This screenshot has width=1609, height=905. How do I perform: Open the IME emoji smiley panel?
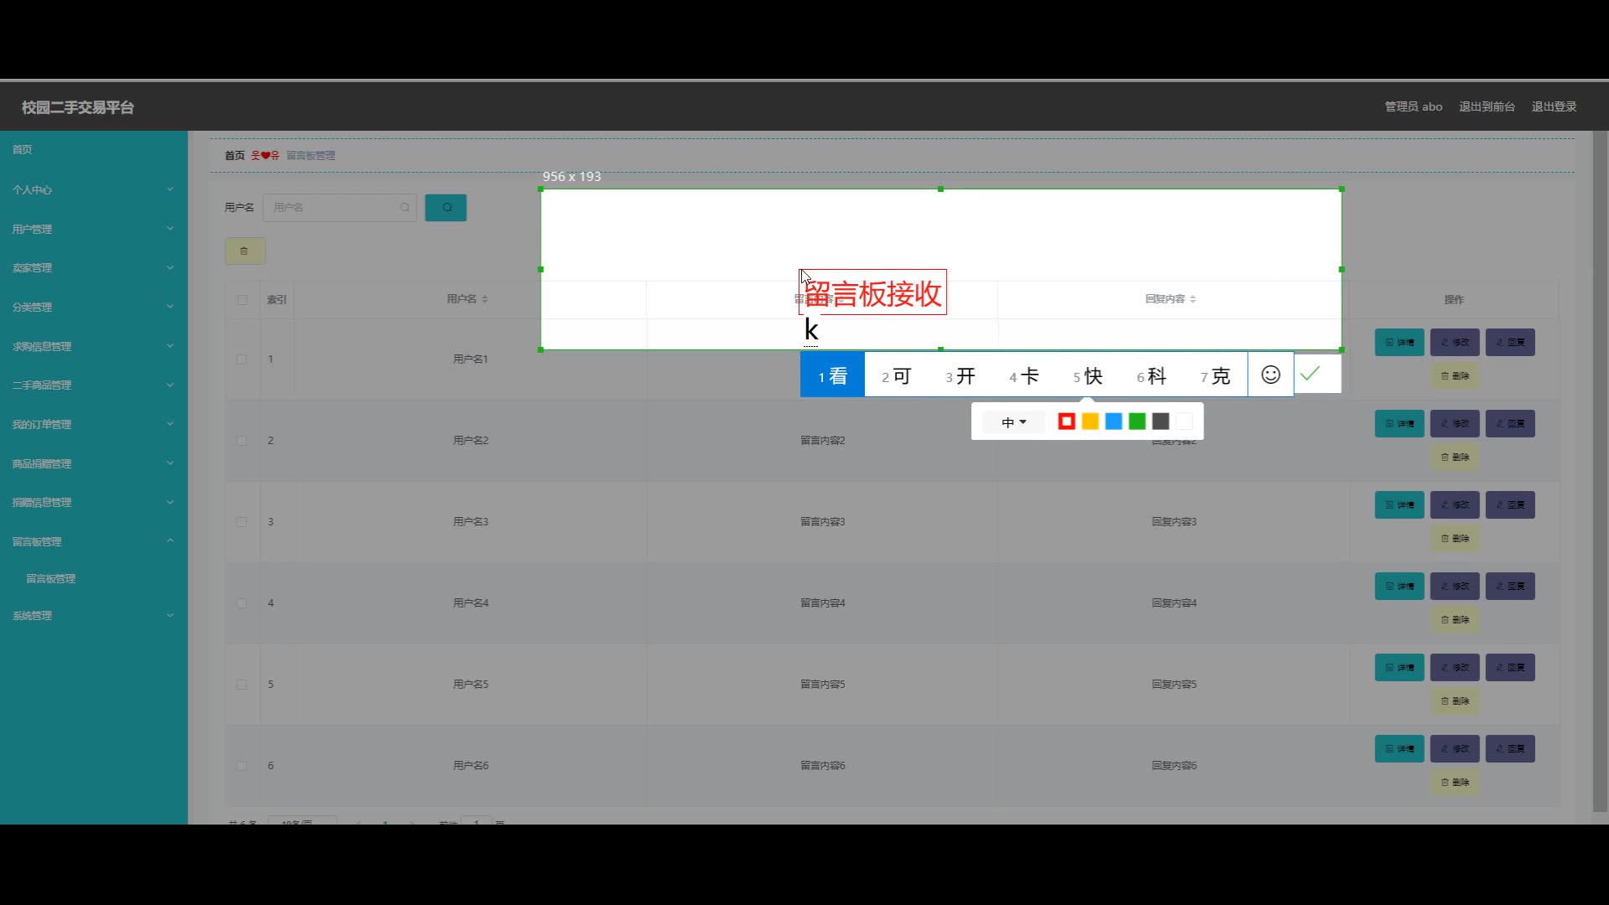1270,375
